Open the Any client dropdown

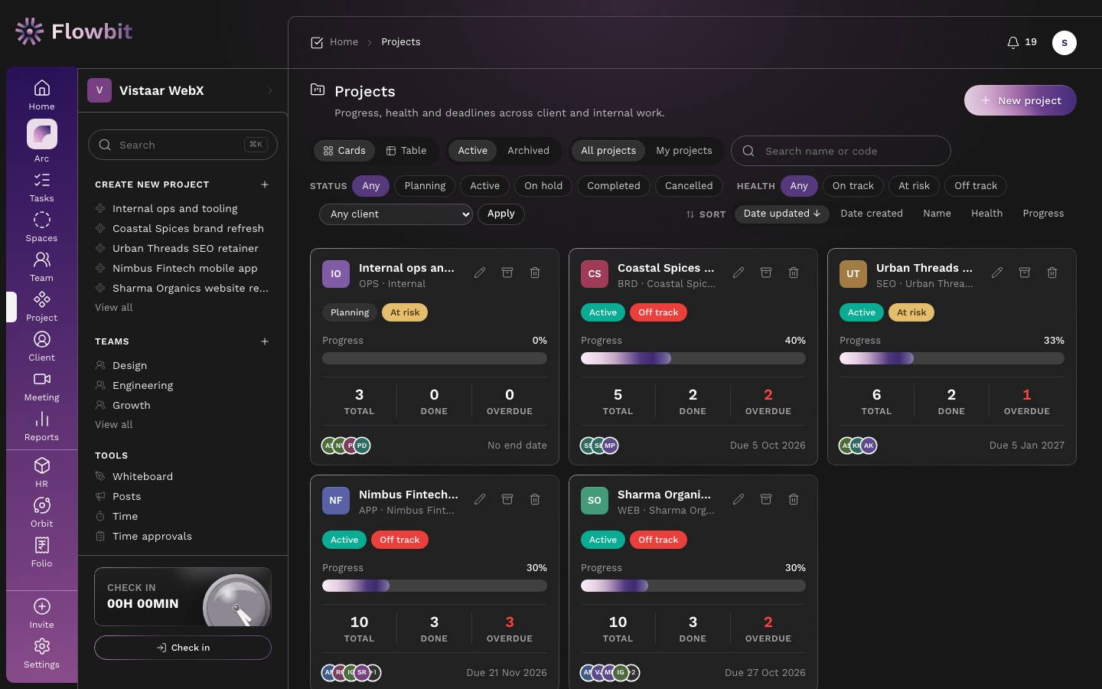click(396, 214)
